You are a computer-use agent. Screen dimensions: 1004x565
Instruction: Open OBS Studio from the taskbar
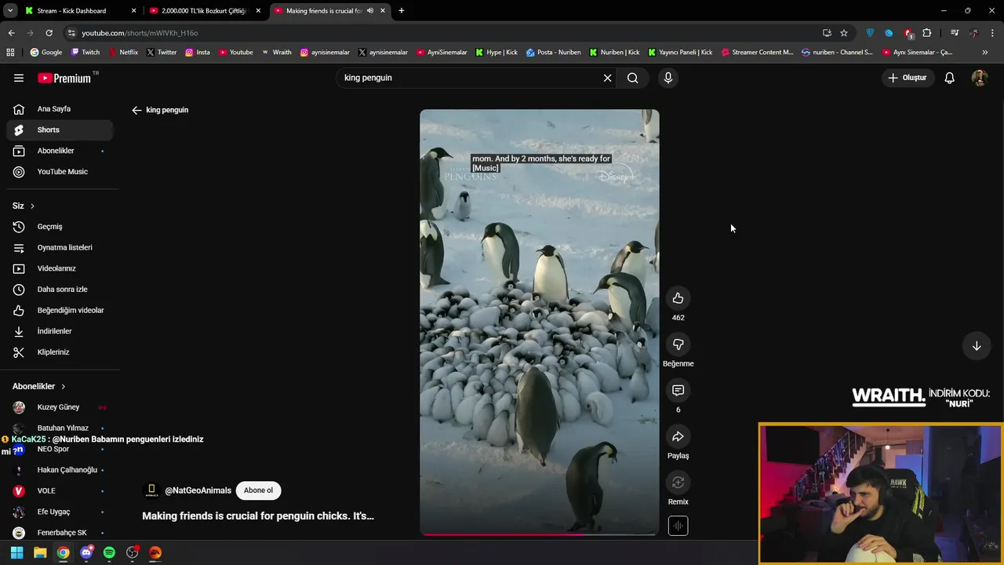pyautogui.click(x=132, y=552)
